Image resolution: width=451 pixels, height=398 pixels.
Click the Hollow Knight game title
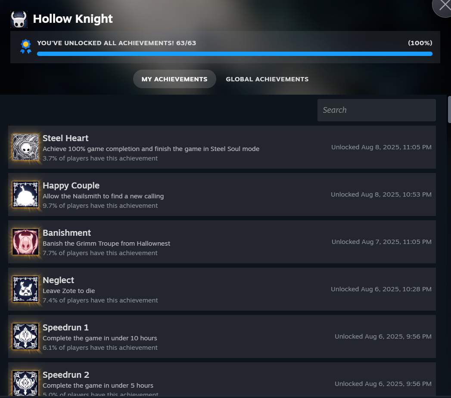tap(73, 19)
